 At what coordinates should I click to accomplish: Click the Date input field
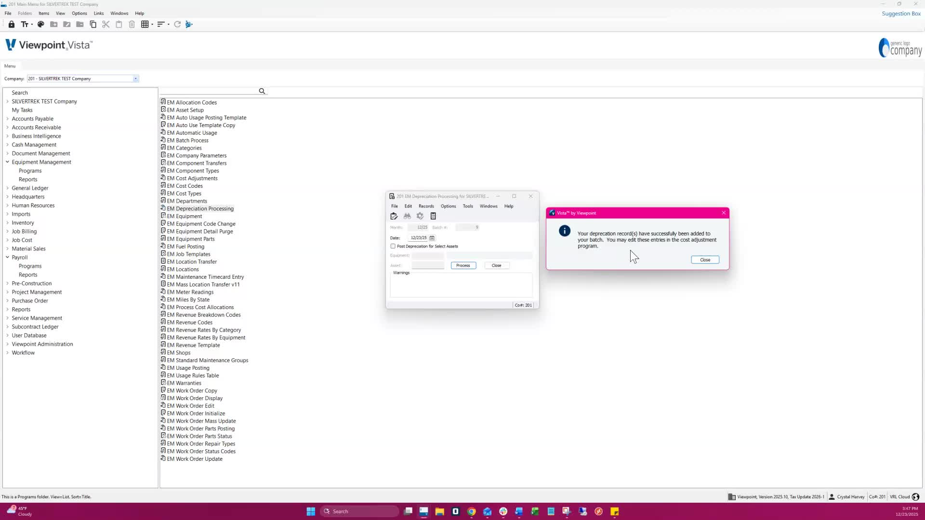click(x=418, y=238)
